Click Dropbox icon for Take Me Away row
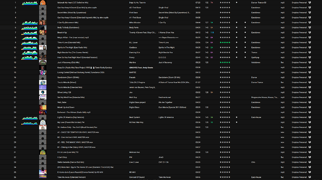This screenshot has width=322, height=180. pyautogui.click(x=310, y=177)
